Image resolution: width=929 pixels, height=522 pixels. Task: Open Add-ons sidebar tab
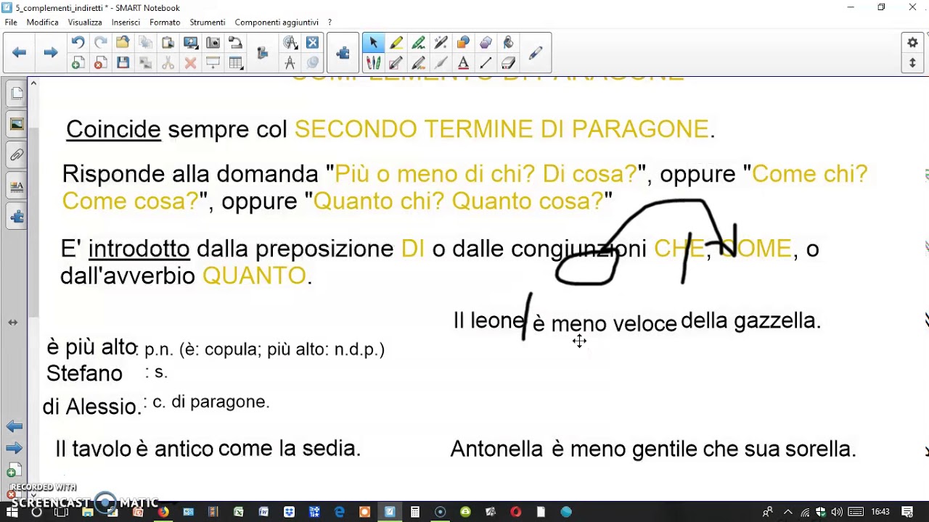[x=17, y=217]
